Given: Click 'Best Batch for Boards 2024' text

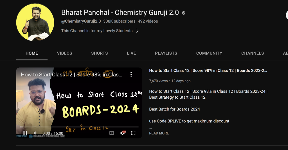Looking at the screenshot, I should (174, 109).
